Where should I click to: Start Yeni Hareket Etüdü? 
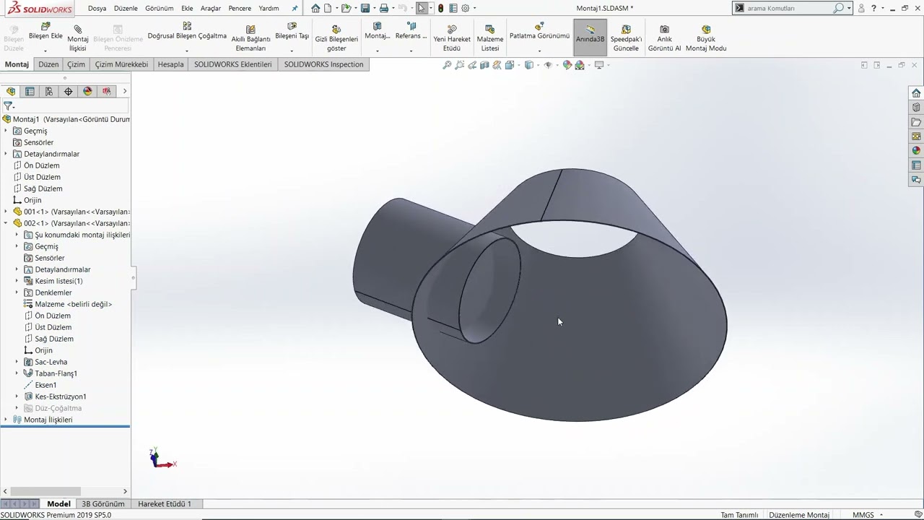pos(452,38)
